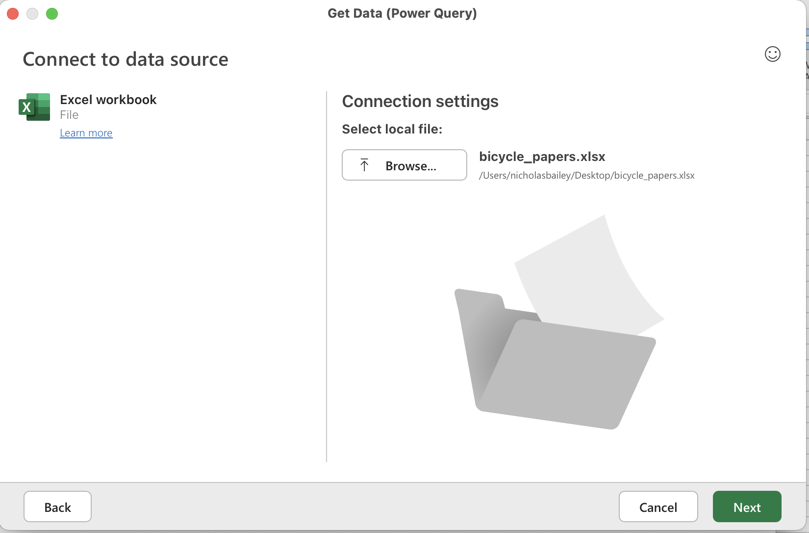Click the Connection settings header
809x533 pixels.
coord(420,101)
